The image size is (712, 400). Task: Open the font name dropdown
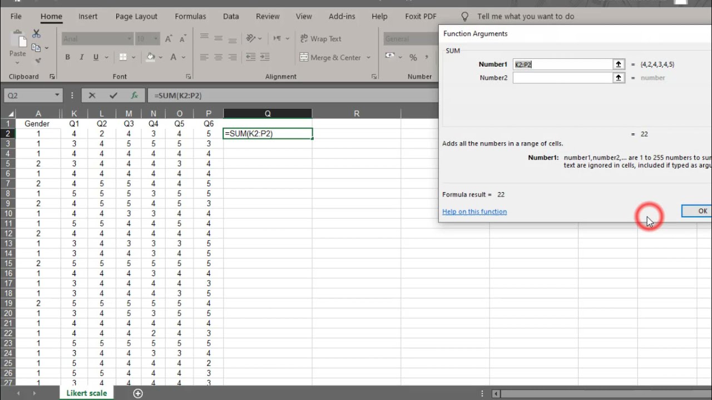coord(129,39)
